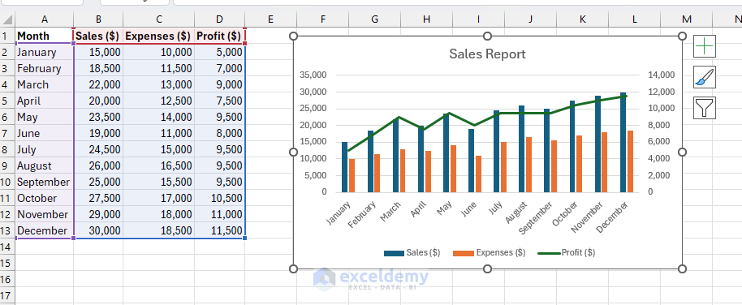The image size is (742, 305).
Task: Select column C header
Action: (159, 19)
